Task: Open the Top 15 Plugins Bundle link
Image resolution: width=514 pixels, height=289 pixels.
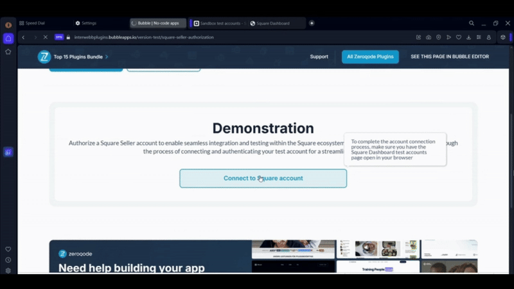Action: pos(78,57)
